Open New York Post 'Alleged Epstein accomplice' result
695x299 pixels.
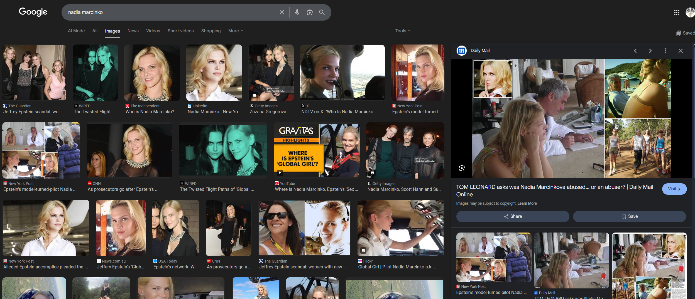click(46, 267)
